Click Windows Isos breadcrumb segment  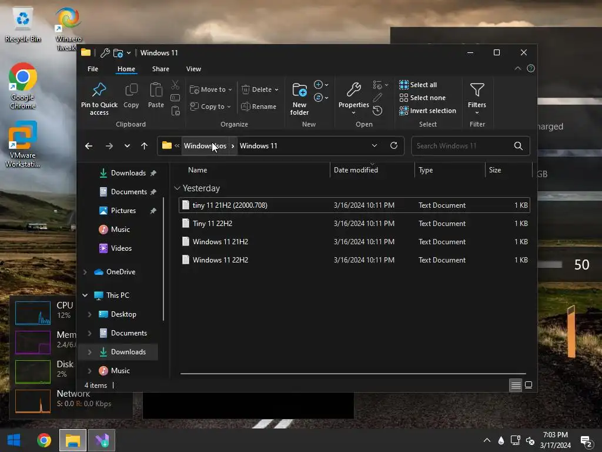(205, 146)
